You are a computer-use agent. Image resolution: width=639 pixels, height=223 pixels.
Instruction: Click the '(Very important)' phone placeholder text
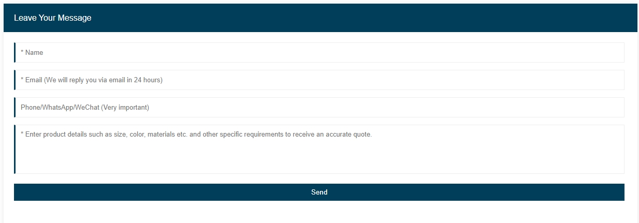pyautogui.click(x=125, y=107)
